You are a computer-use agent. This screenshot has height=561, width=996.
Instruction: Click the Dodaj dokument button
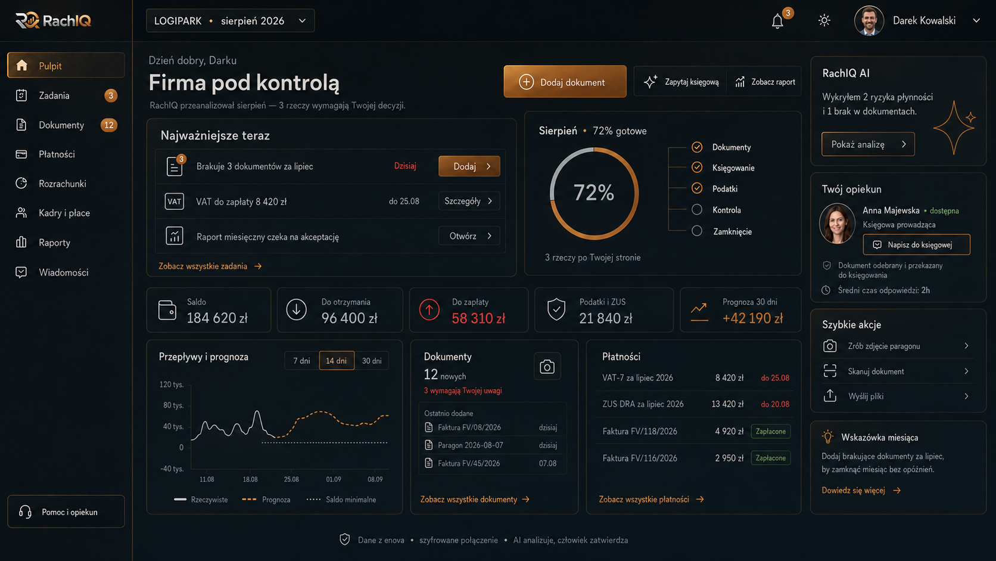[565, 82]
